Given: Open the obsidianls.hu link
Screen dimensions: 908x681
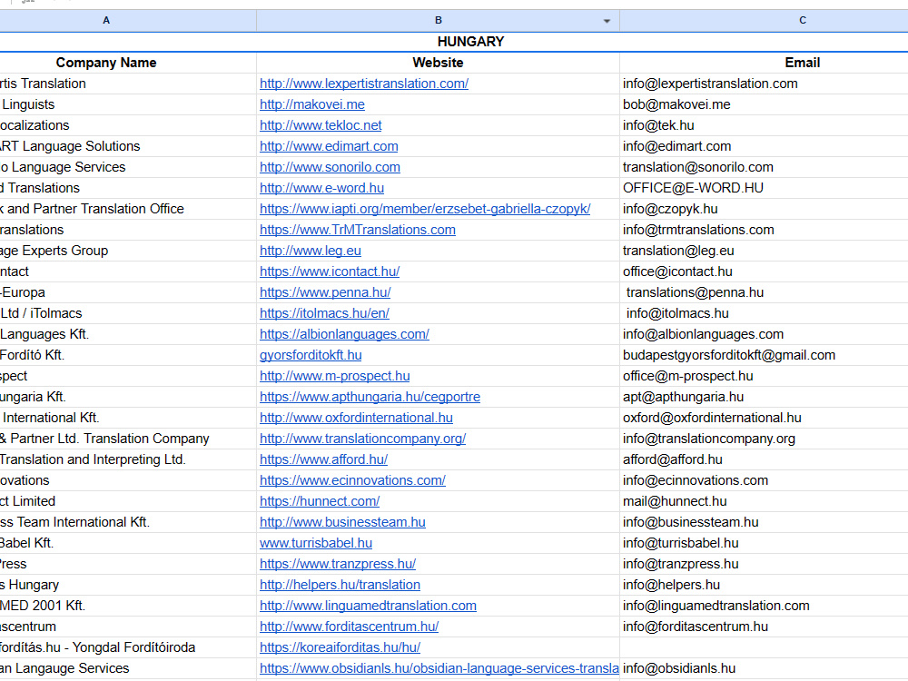Looking at the screenshot, I should point(439,667).
